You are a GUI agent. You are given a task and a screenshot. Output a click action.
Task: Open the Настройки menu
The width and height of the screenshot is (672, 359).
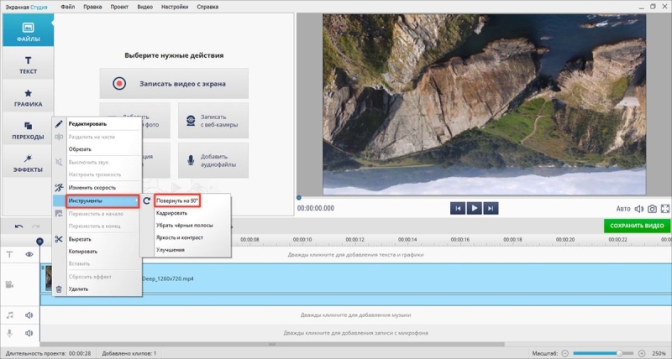[x=175, y=7]
